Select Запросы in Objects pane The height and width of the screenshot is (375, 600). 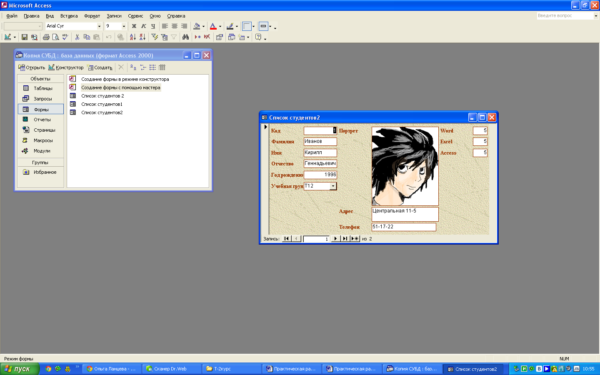(41, 99)
